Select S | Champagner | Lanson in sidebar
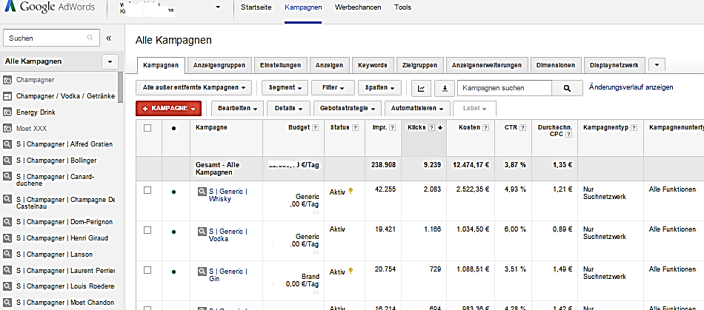The image size is (704, 310). (54, 254)
